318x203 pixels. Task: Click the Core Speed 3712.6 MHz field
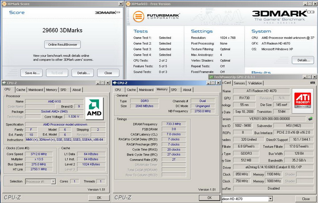pos(39,154)
